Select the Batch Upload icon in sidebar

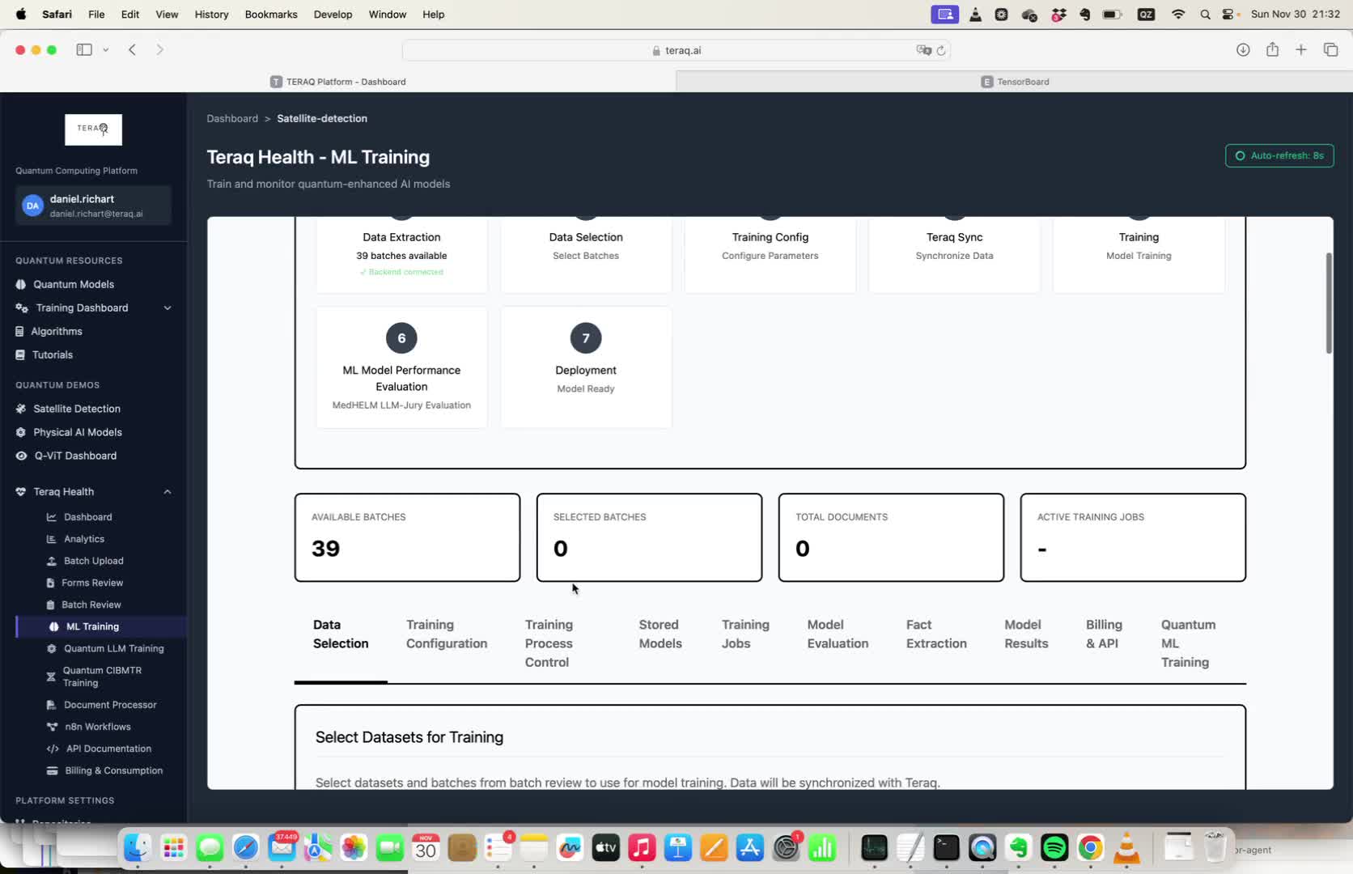point(52,561)
